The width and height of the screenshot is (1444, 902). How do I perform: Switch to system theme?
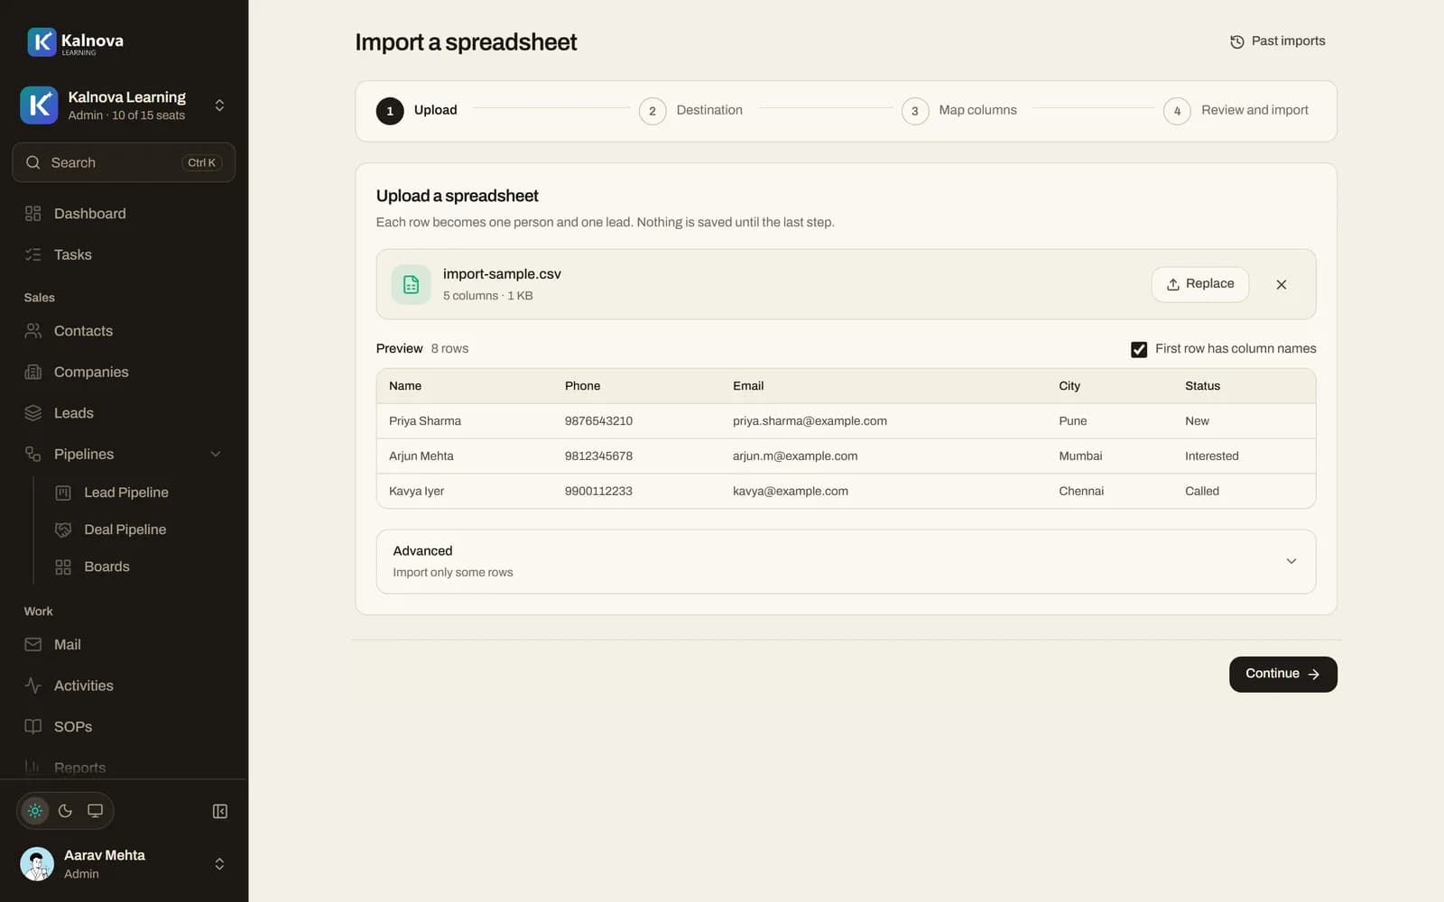95,811
